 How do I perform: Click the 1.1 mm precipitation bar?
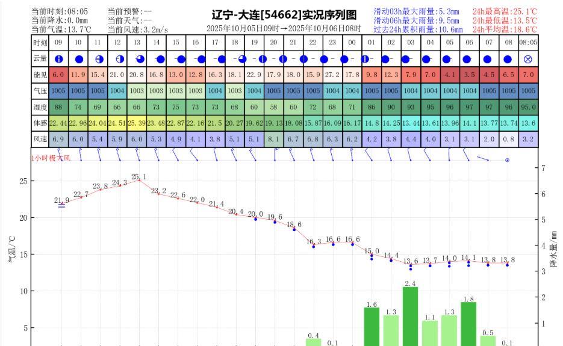click(430, 333)
